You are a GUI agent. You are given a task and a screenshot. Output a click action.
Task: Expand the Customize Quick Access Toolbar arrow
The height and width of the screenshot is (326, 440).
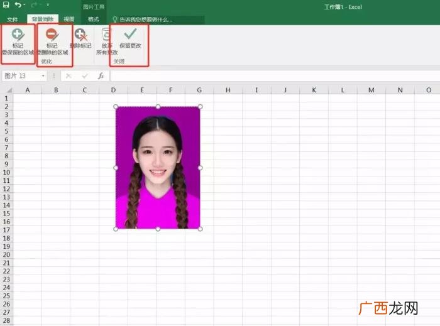[48, 5]
